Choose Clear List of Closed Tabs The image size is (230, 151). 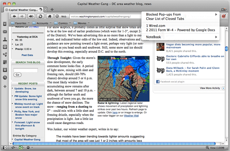181,18
